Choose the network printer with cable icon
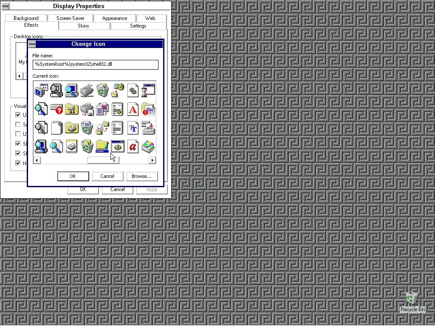435x326 pixels. [x=87, y=90]
